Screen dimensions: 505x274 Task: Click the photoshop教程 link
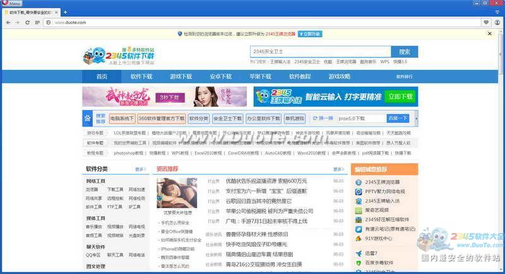129,153
